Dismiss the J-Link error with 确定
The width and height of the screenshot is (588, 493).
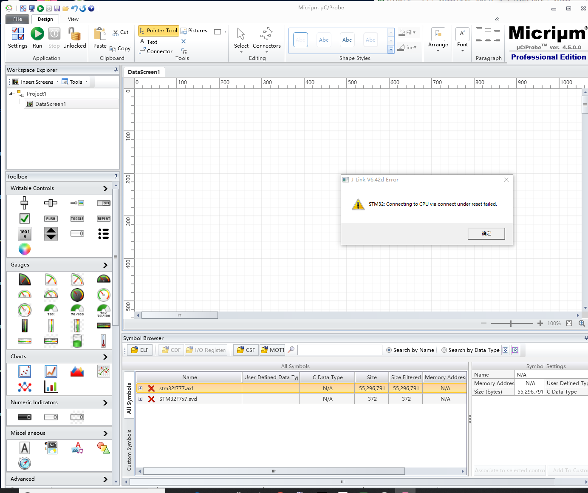point(486,234)
